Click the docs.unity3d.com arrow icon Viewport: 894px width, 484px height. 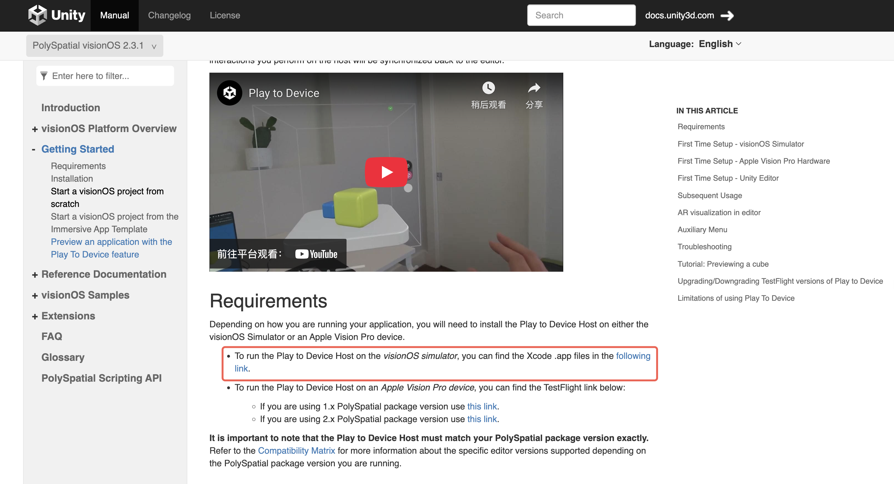coord(727,15)
